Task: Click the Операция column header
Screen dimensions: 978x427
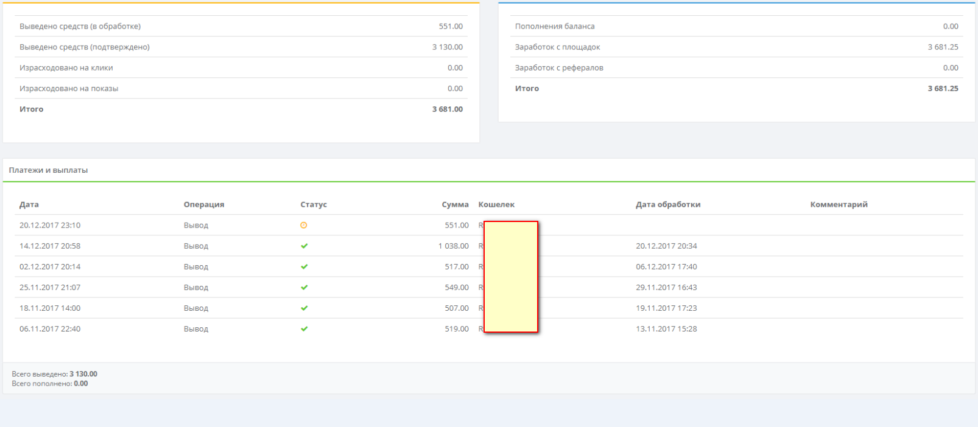Action: [203, 204]
